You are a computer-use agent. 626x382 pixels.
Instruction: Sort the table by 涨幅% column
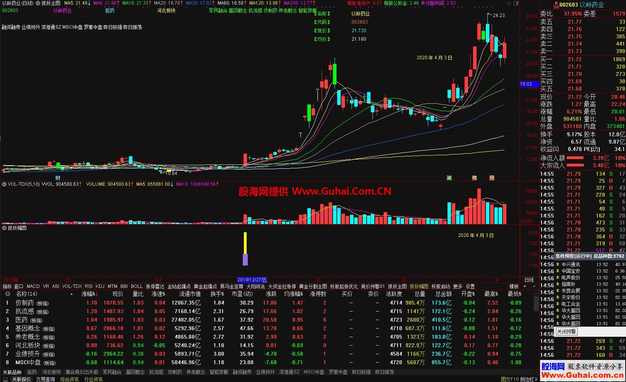click(x=89, y=294)
